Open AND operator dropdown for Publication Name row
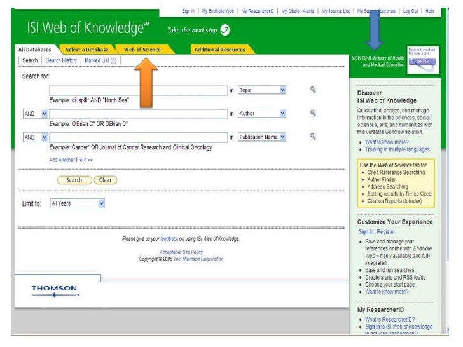Viewport: 463px width, 347px height. coord(35,137)
